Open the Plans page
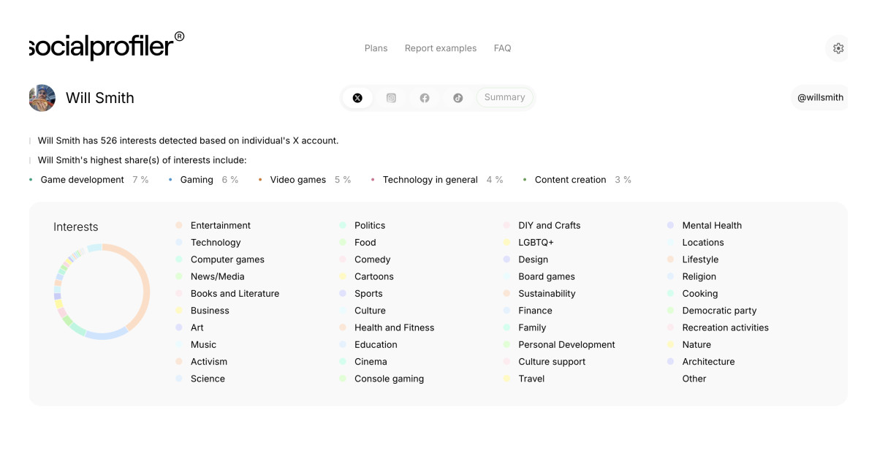Image resolution: width=877 pixels, height=459 pixels. click(x=376, y=48)
